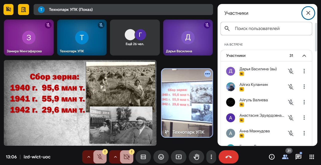Click the activities grid icon
Screen dimensions: 321x165
[x=312, y=157]
